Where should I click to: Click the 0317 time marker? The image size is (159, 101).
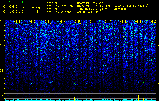click(108, 22)
